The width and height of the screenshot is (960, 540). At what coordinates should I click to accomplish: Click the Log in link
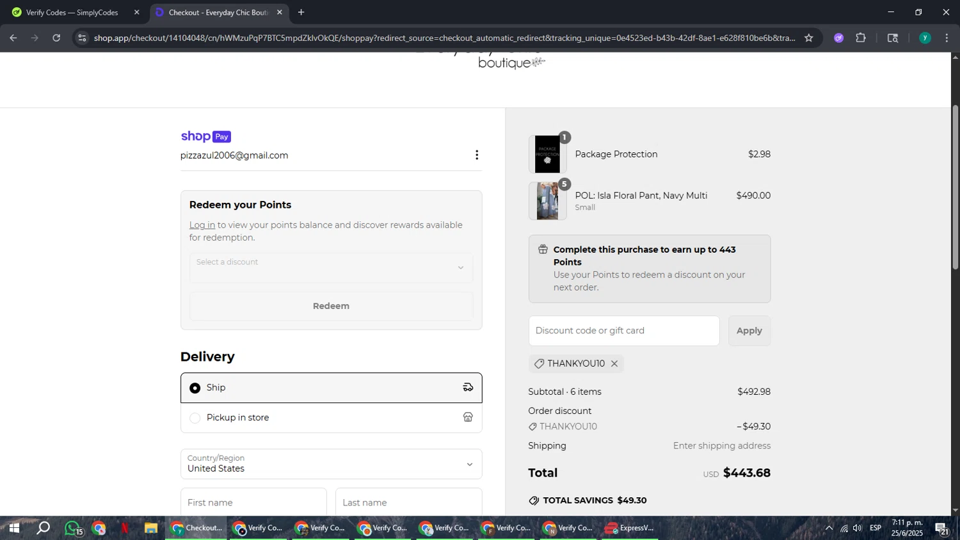coord(202,225)
